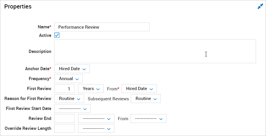Open the First Review Years unit dropdown

click(x=91, y=89)
